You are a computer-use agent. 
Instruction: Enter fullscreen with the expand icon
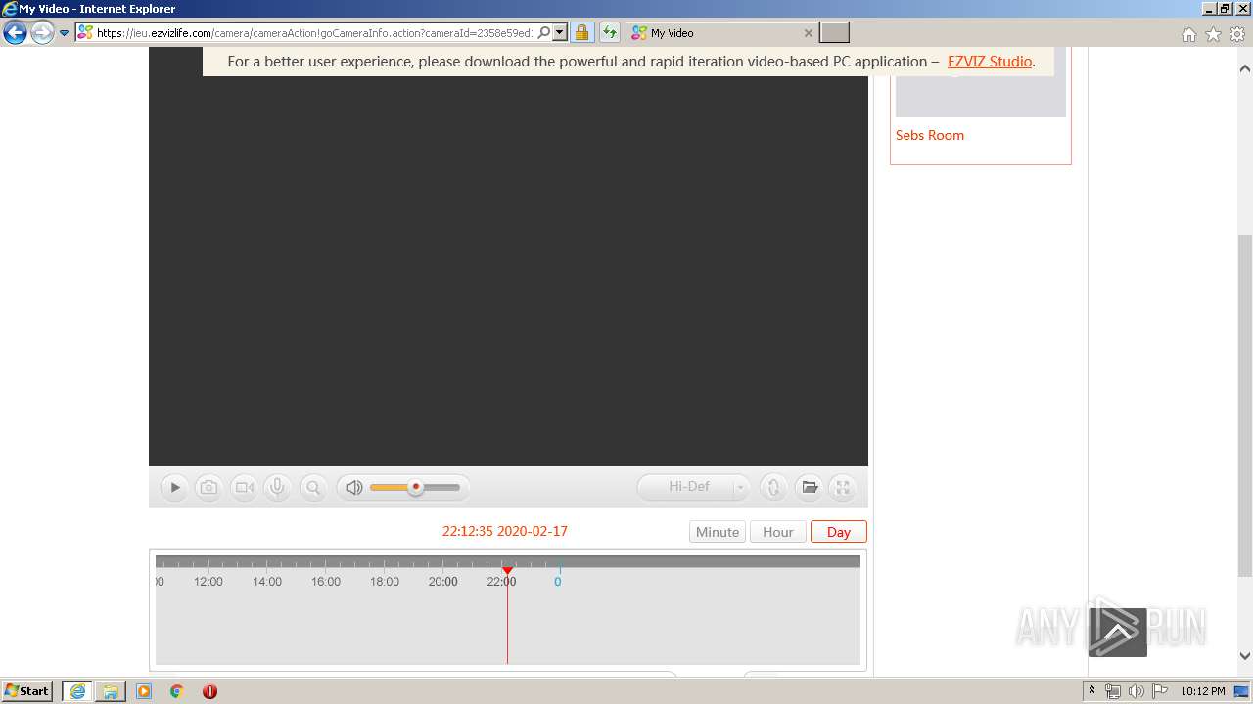point(842,487)
